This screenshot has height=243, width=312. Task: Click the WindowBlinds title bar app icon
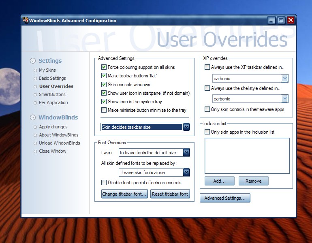tap(26, 20)
